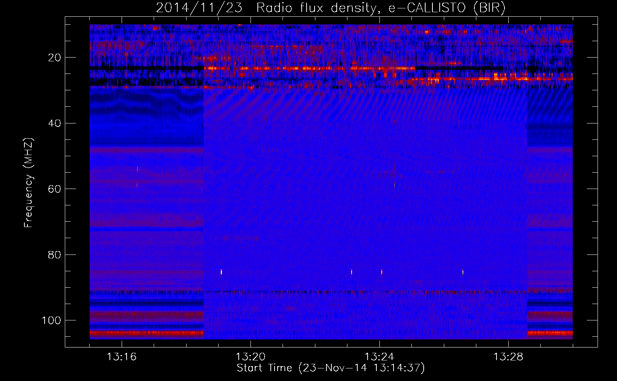This screenshot has width=617, height=381.
Task: Click the '100' frequency tick label
Action: tap(51, 320)
